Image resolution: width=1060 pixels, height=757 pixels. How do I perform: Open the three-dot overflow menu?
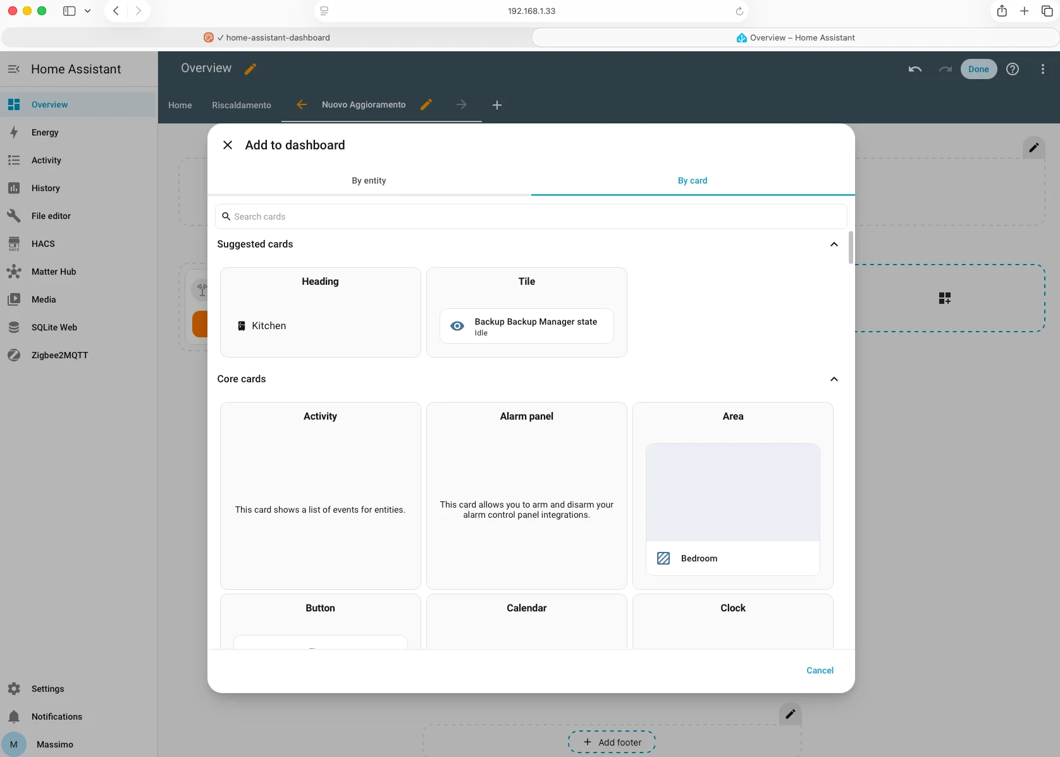(1043, 69)
